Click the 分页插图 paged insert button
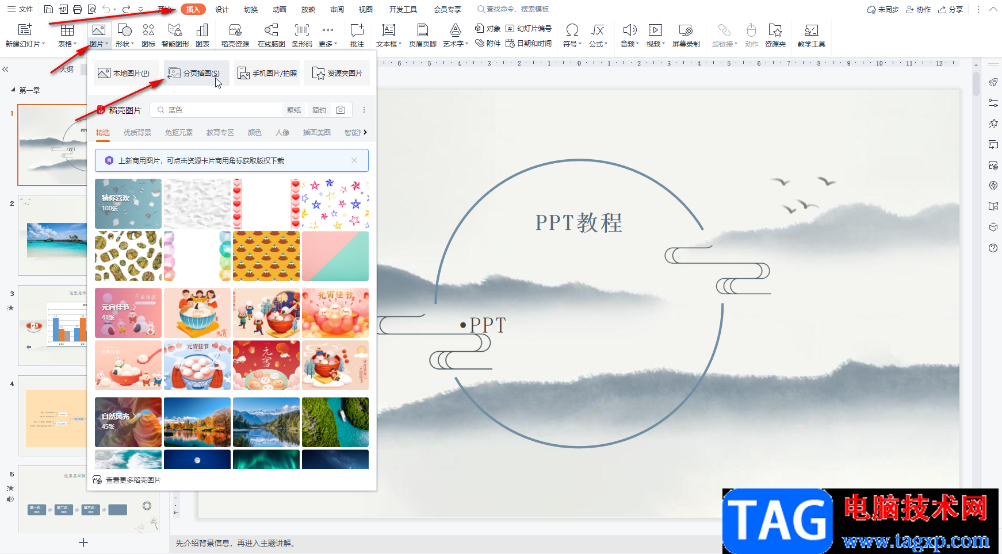 click(197, 73)
